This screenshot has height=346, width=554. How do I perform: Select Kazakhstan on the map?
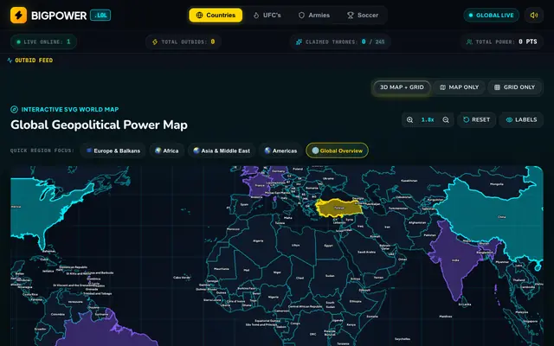click(x=409, y=181)
